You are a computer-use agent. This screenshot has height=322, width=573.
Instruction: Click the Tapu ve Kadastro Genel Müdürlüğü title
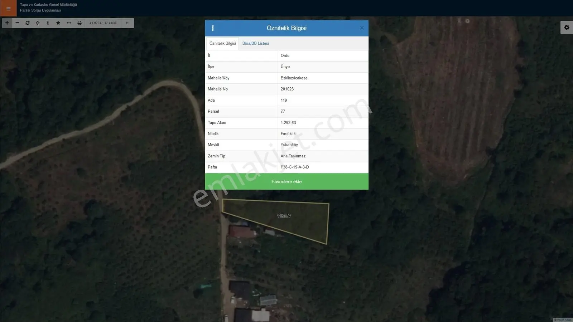coord(48,5)
